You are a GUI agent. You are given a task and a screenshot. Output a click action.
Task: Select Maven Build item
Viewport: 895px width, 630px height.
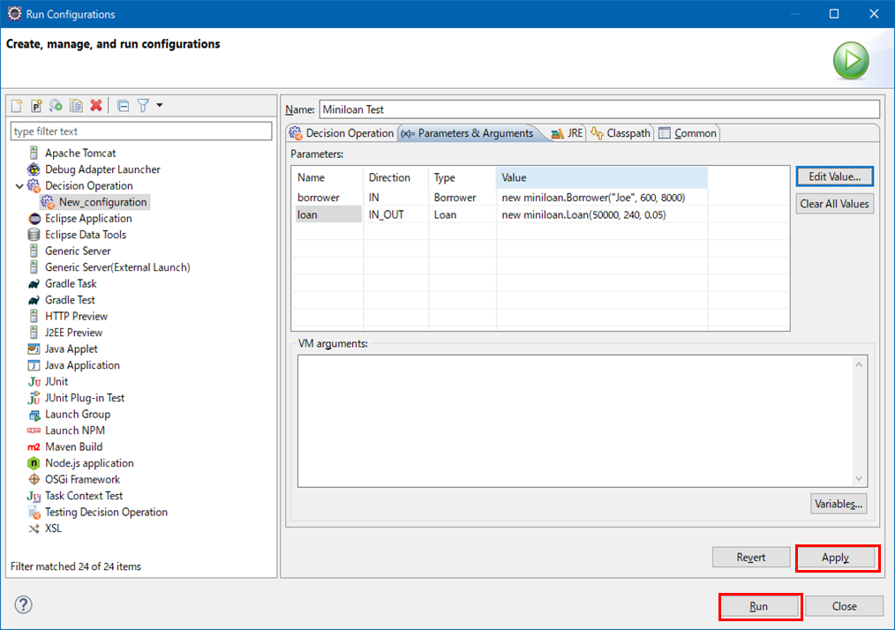click(73, 446)
